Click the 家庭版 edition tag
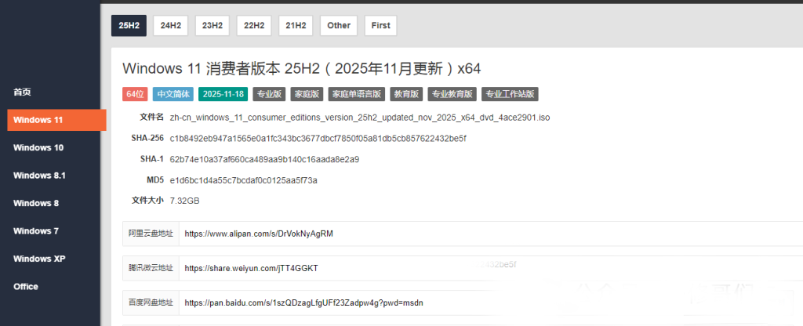Screen dimensions: 803x326 (307, 94)
